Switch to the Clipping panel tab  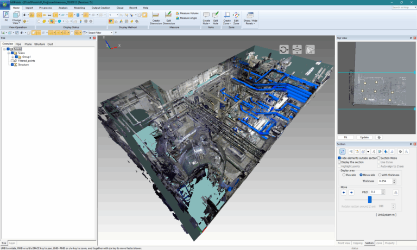357,243
